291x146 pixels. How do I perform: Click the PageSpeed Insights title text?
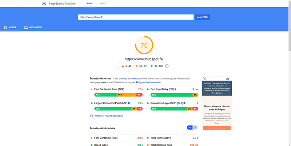(x=62, y=4)
